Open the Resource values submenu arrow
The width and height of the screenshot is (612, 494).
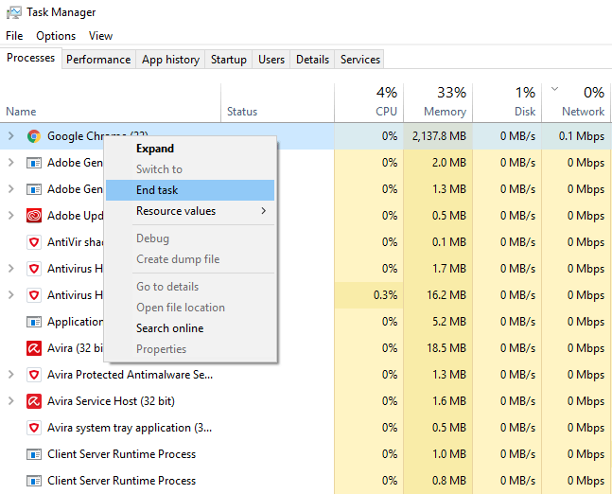tap(264, 211)
